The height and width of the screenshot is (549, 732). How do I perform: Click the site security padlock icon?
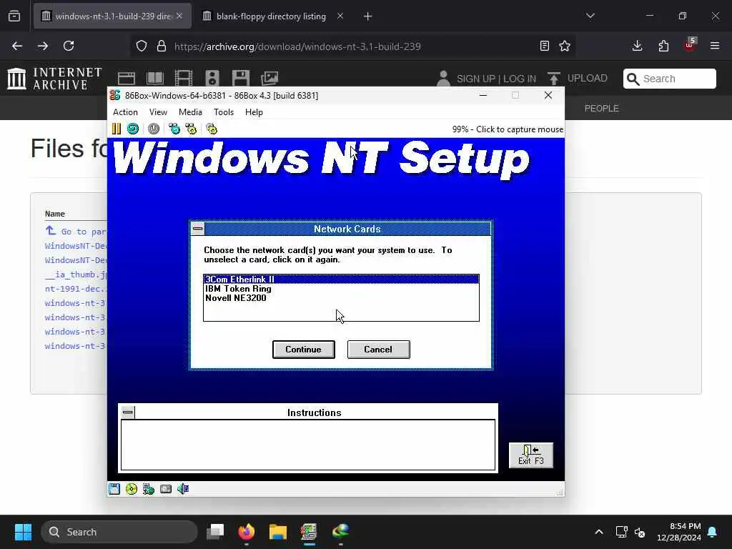[x=162, y=46]
